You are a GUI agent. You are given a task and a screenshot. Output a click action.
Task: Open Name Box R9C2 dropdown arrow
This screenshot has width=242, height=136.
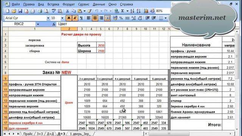(x=38, y=24)
